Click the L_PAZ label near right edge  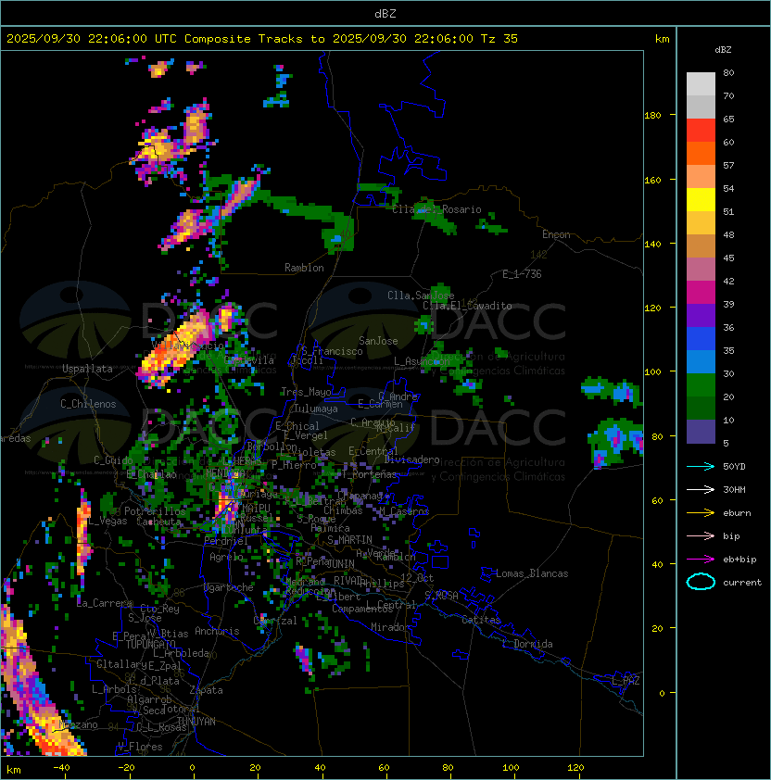pos(626,681)
